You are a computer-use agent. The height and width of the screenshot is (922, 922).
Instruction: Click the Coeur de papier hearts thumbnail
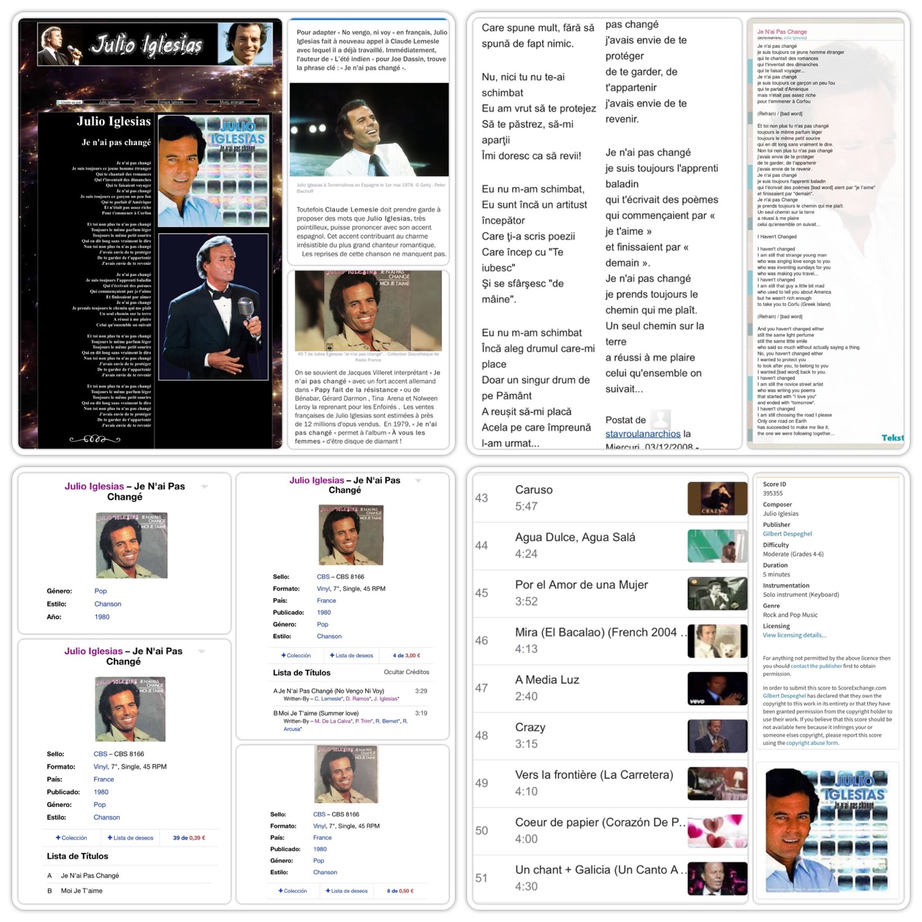[717, 831]
